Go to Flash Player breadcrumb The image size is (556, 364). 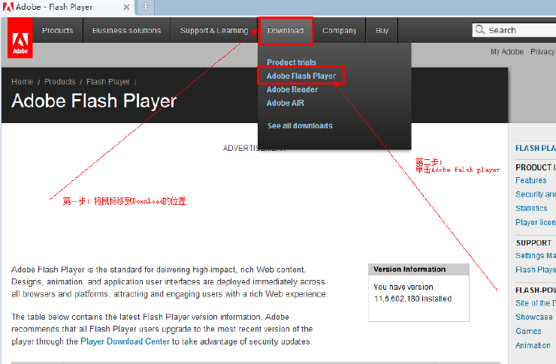pyautogui.click(x=108, y=82)
